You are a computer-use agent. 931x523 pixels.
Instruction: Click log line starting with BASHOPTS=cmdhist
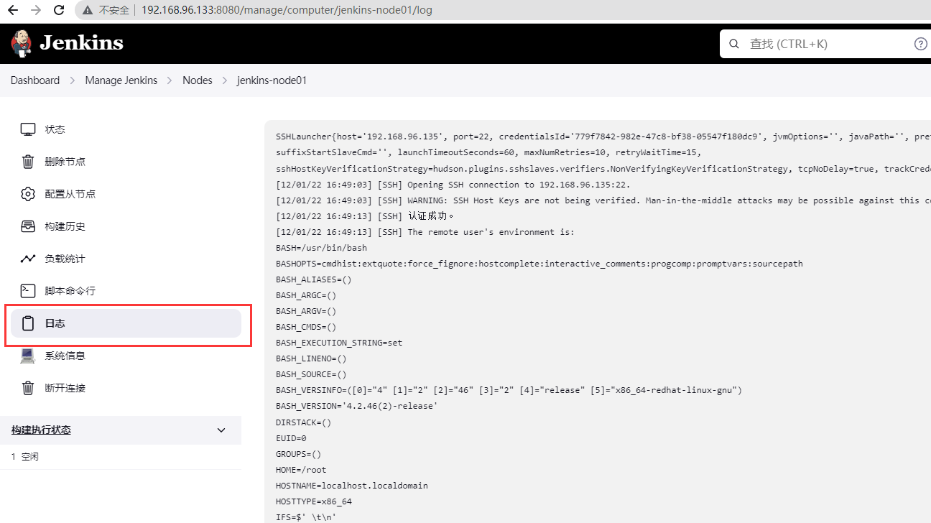[x=539, y=264]
